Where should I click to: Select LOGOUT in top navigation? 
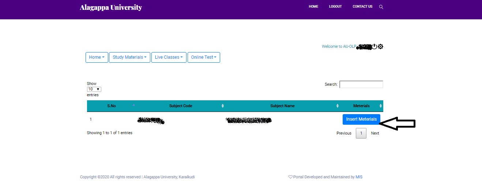click(335, 7)
